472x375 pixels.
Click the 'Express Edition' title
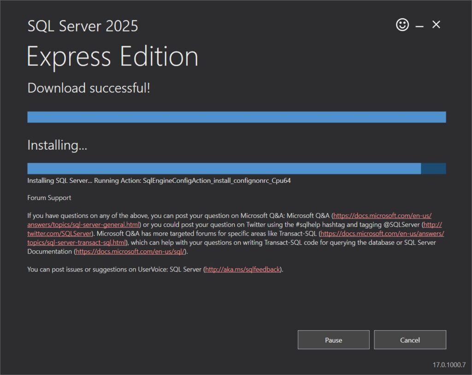coord(112,56)
